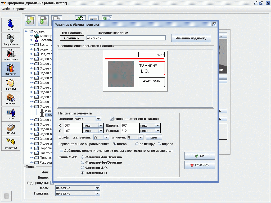Open the операторы key icon section
The height and width of the screenshot is (203, 271).
pyautogui.click(x=11, y=143)
